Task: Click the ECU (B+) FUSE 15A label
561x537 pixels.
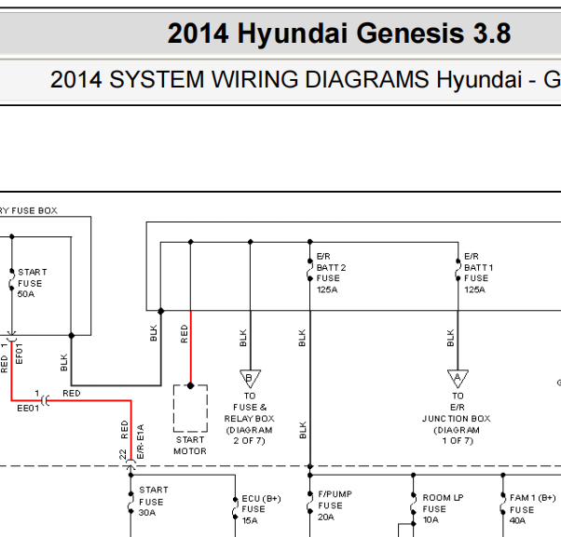Action: point(261,509)
